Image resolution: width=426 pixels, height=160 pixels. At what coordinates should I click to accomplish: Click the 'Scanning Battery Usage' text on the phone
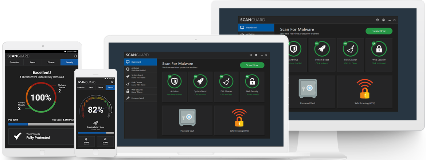pyautogui.click(x=95, y=127)
